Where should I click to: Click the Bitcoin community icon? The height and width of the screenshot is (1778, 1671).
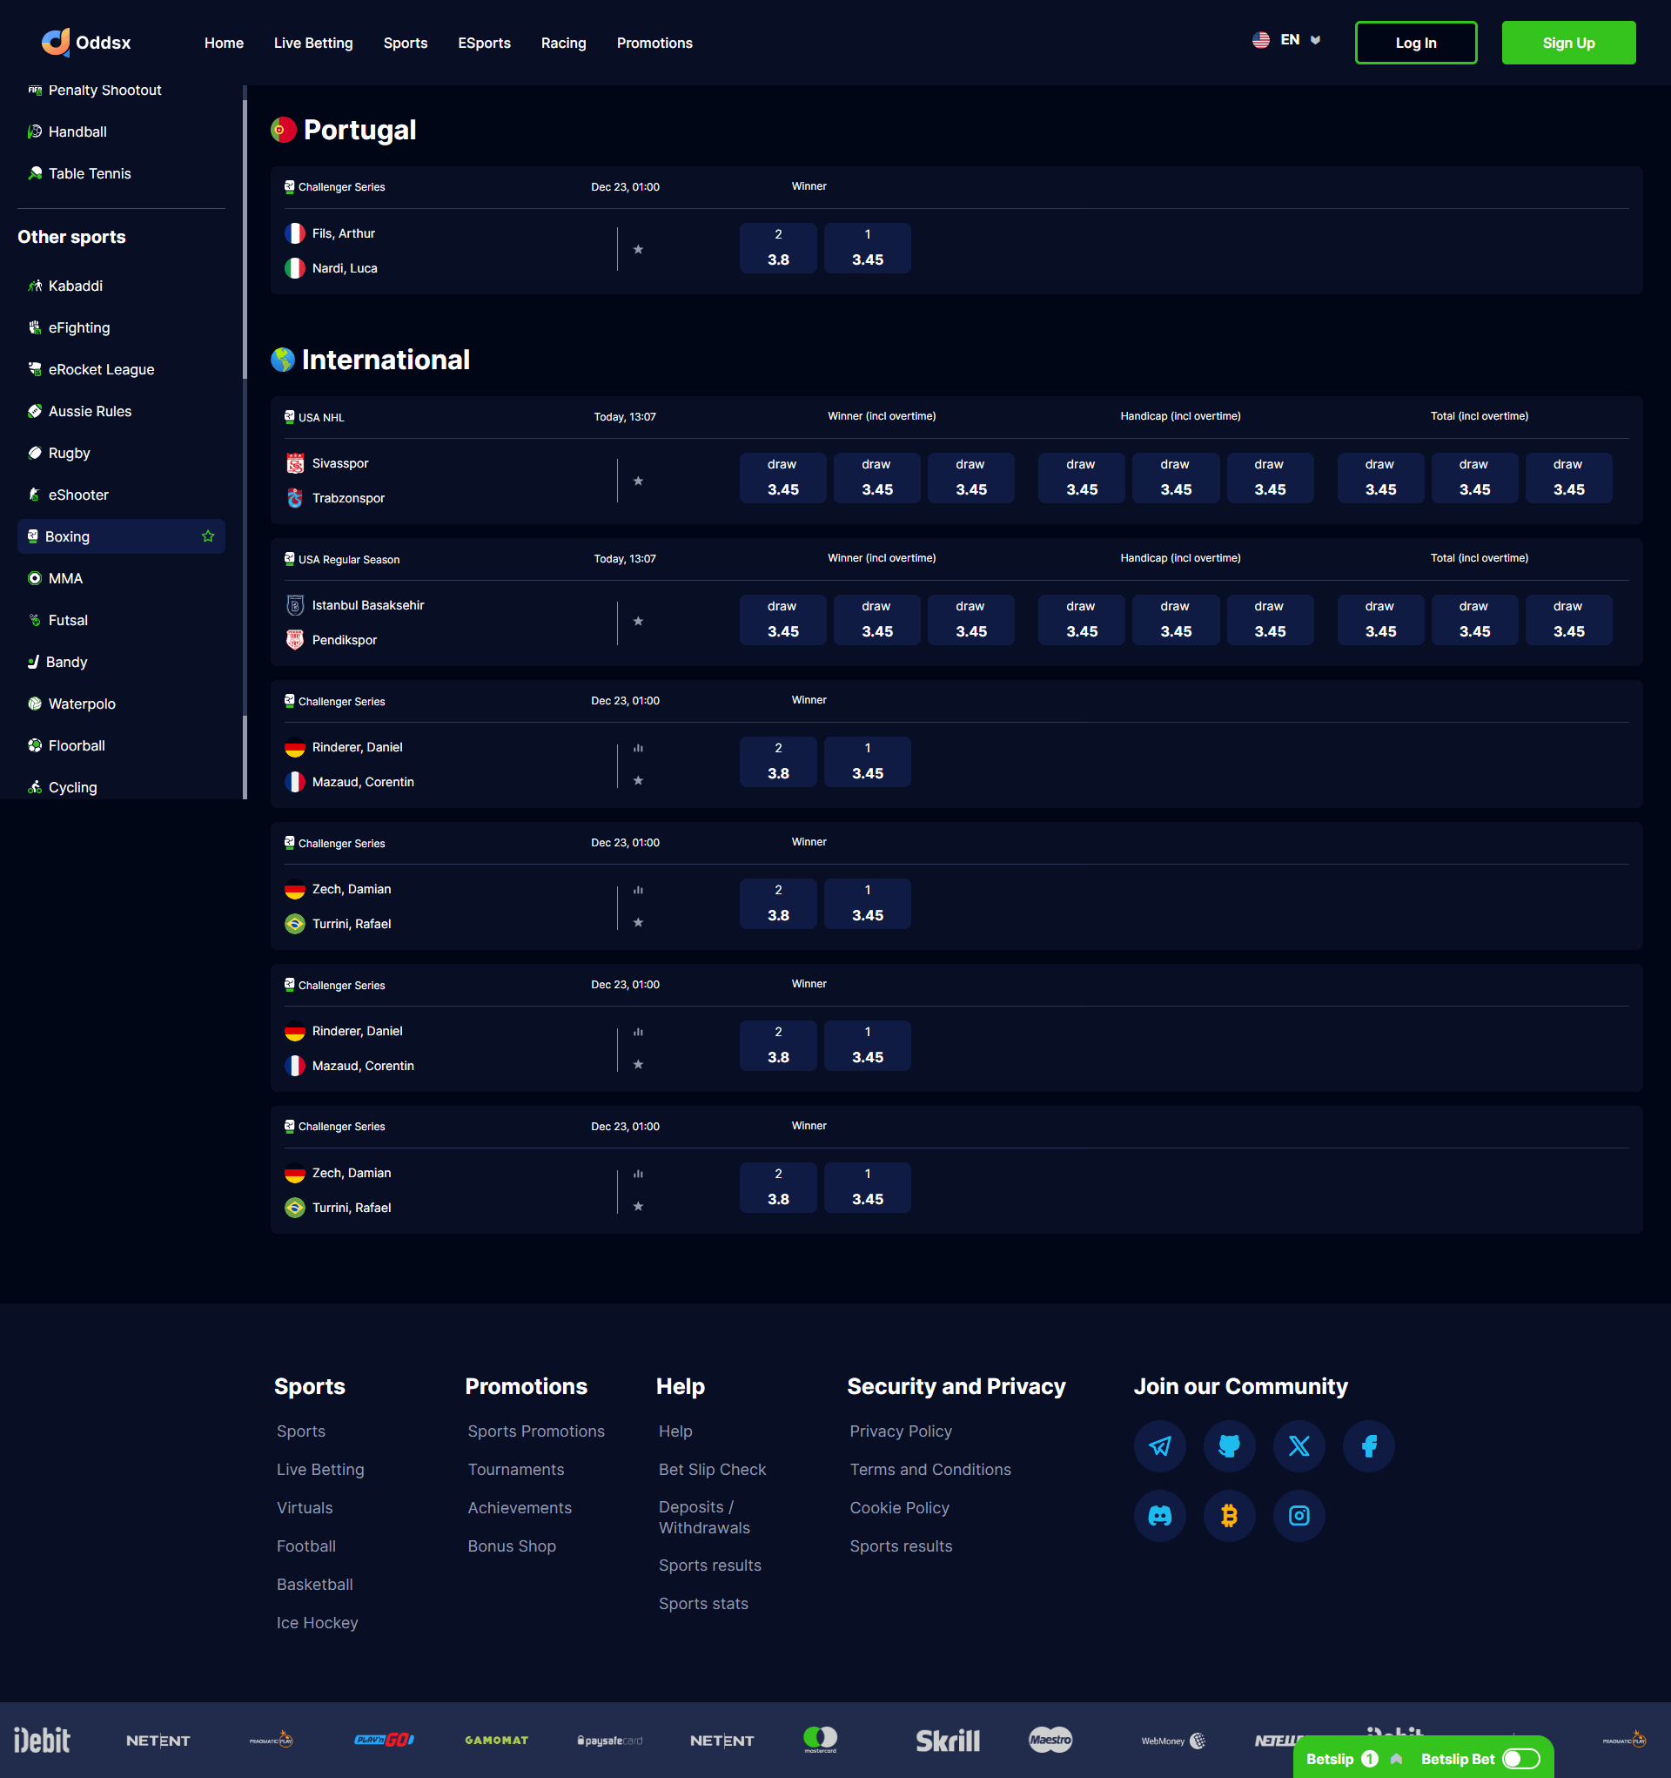click(x=1228, y=1516)
